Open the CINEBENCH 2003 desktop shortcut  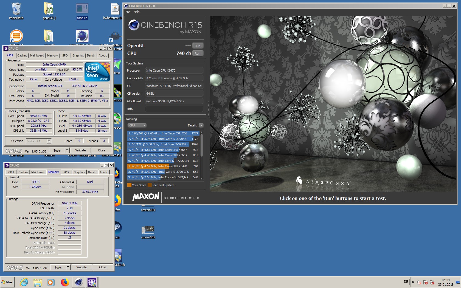82,37
